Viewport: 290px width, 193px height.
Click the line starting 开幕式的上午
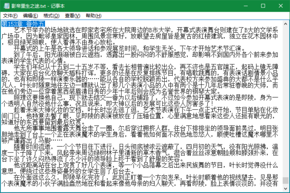point(129,49)
